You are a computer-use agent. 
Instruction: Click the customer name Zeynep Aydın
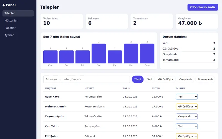pos(54,116)
